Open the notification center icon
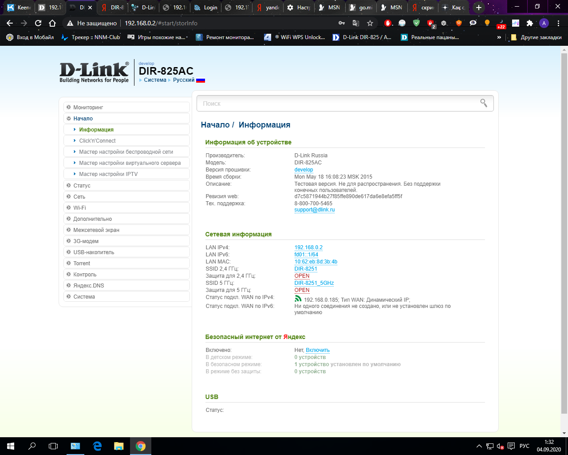Image resolution: width=568 pixels, height=455 pixels. coord(511,446)
